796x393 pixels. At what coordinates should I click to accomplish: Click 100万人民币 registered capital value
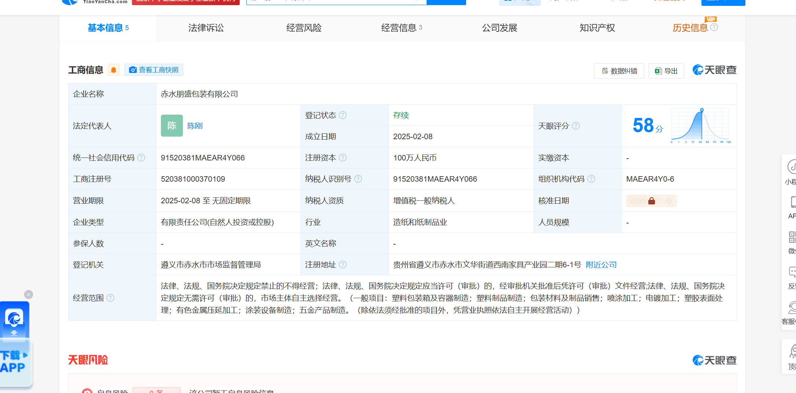pyautogui.click(x=415, y=158)
